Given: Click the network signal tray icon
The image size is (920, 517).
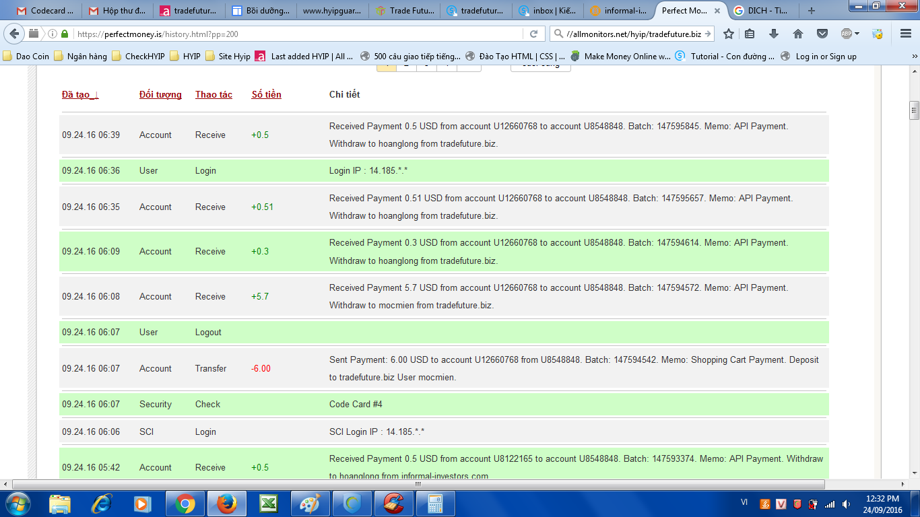Looking at the screenshot, I should point(830,504).
